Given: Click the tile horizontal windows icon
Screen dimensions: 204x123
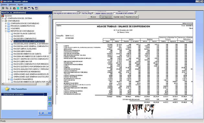Looking at the screenshot, I should coord(25,8).
